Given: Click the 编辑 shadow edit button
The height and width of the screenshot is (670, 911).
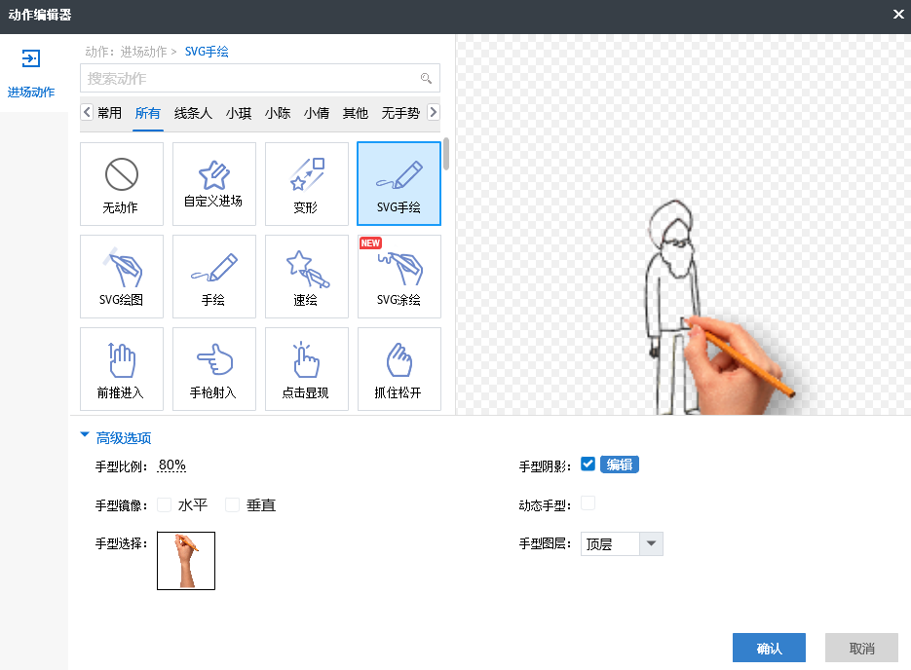Looking at the screenshot, I should pyautogui.click(x=619, y=465).
